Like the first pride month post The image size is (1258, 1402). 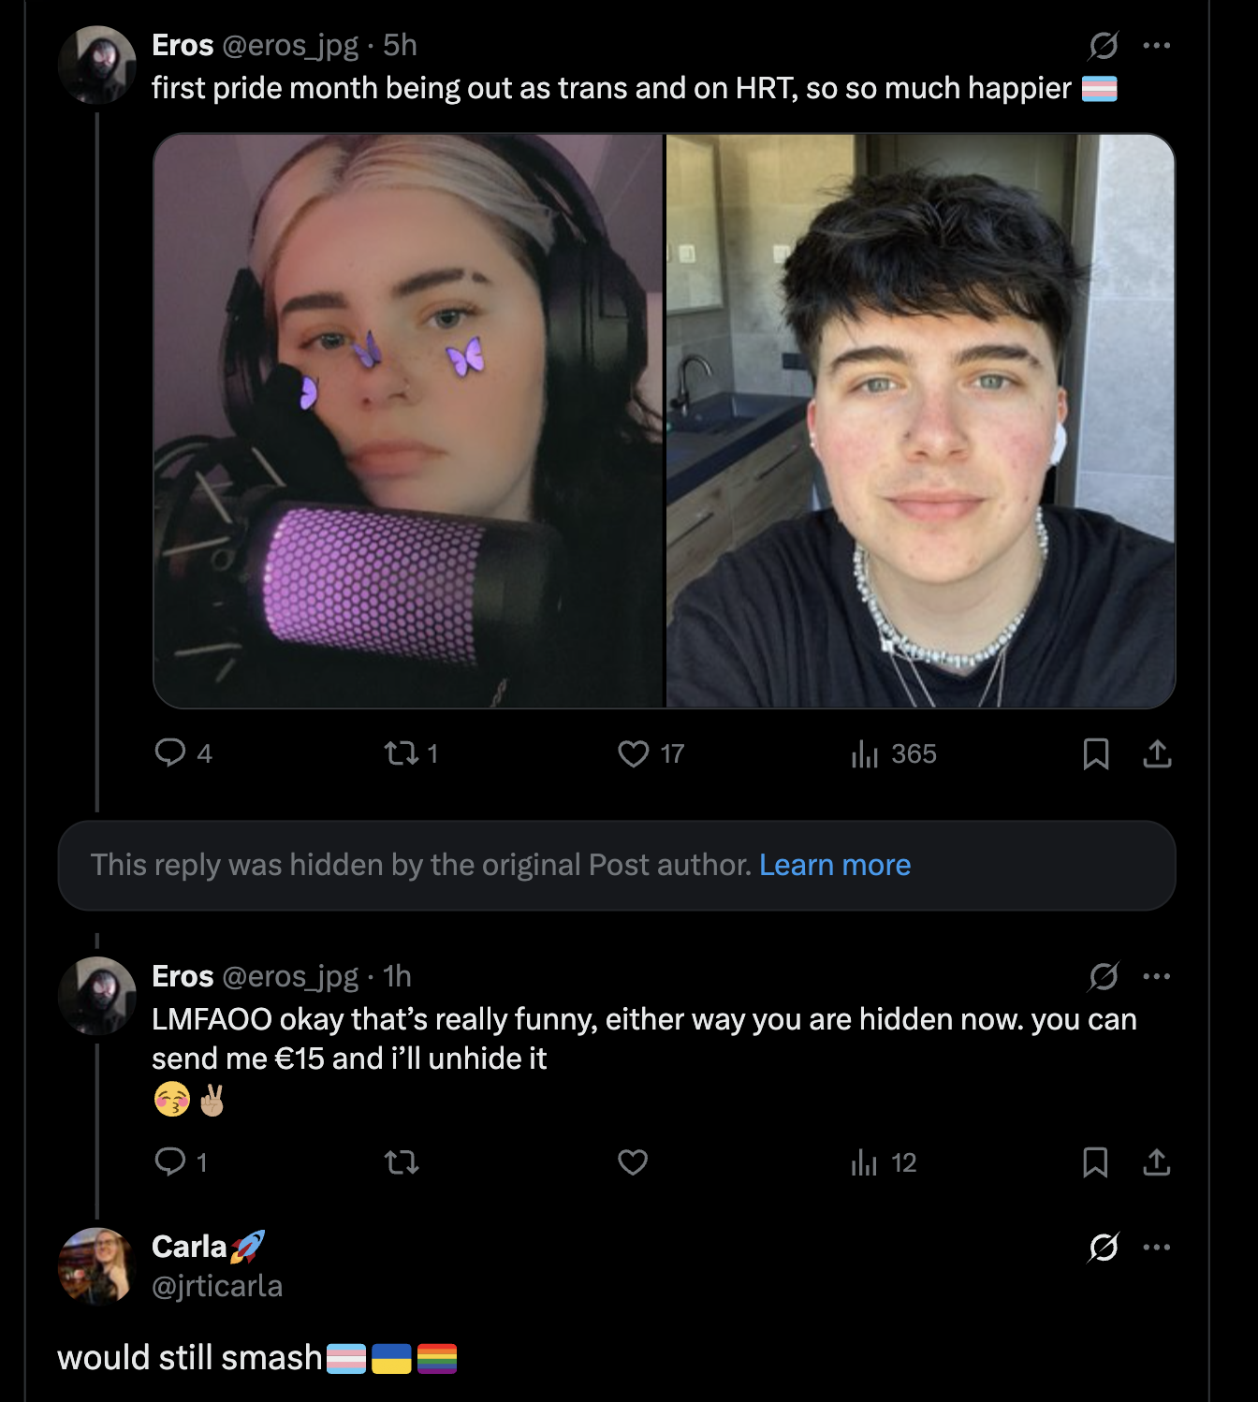[634, 753]
